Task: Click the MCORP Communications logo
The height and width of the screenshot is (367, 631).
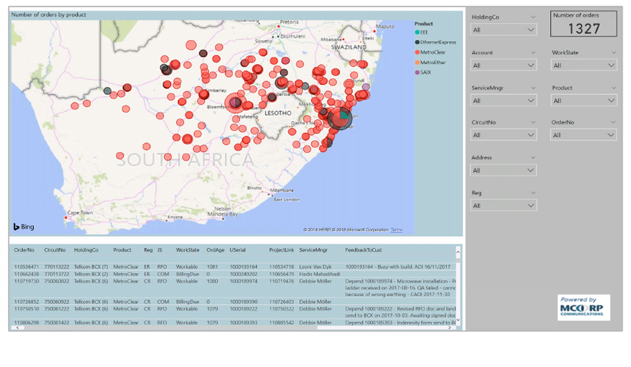Action: [581, 308]
